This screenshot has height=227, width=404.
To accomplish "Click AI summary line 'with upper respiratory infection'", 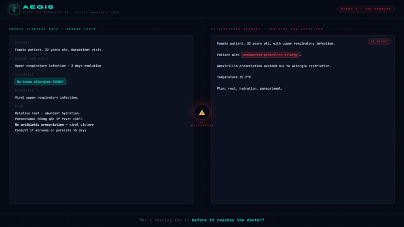I will [x=304, y=44].
